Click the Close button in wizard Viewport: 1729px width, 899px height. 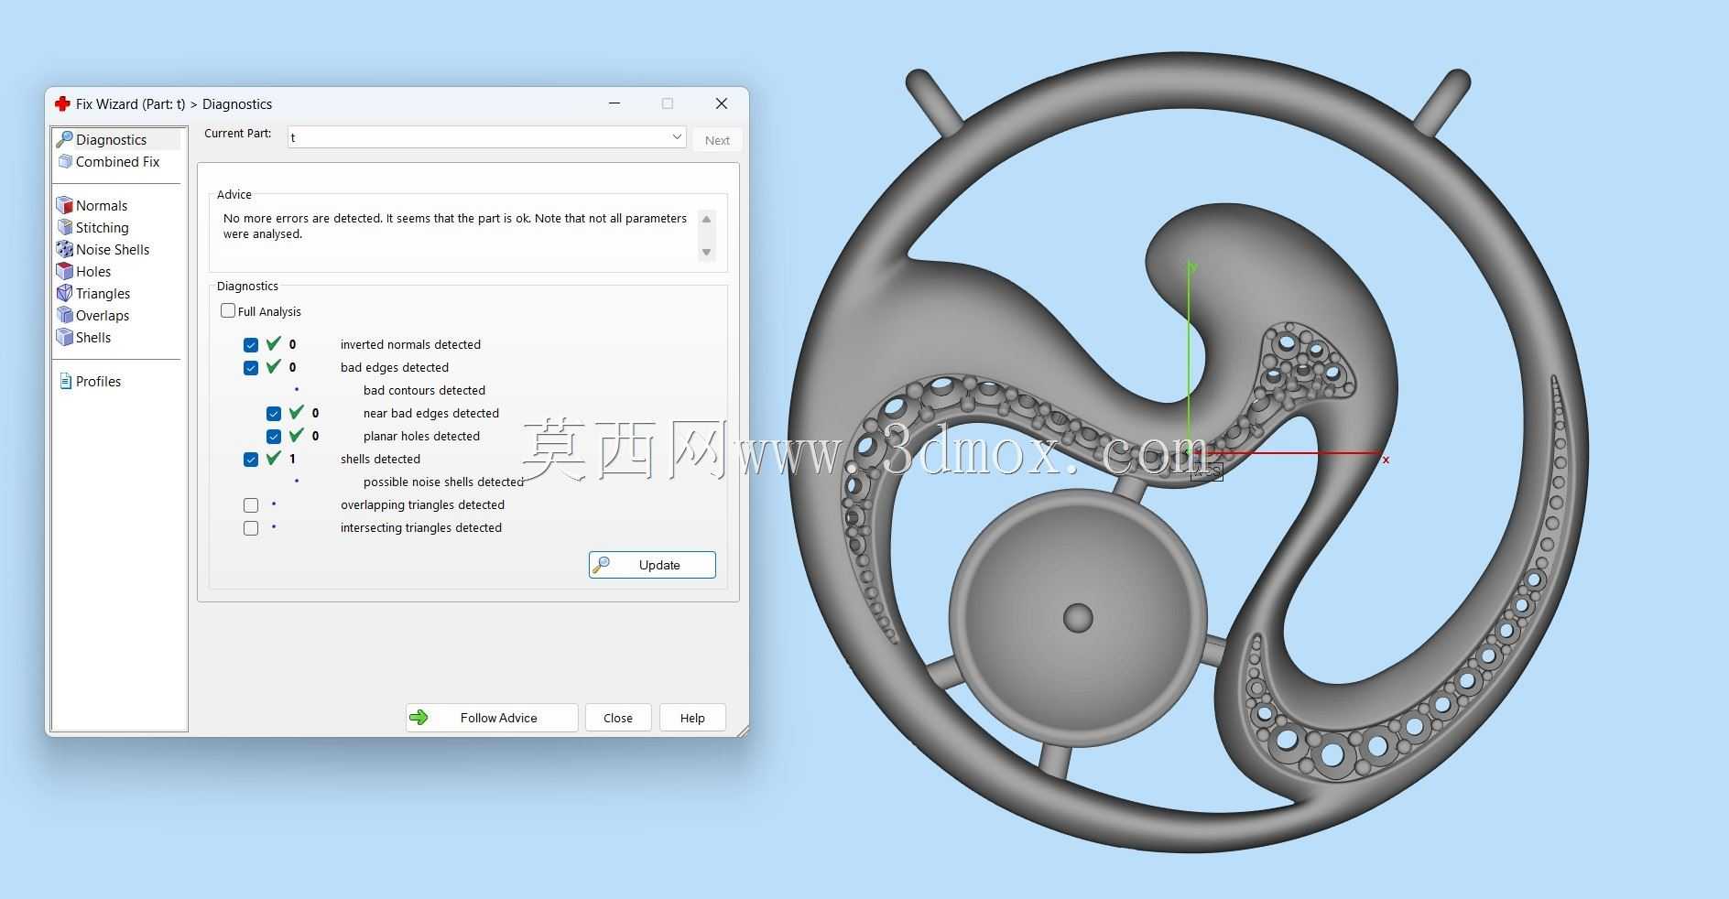pos(618,718)
